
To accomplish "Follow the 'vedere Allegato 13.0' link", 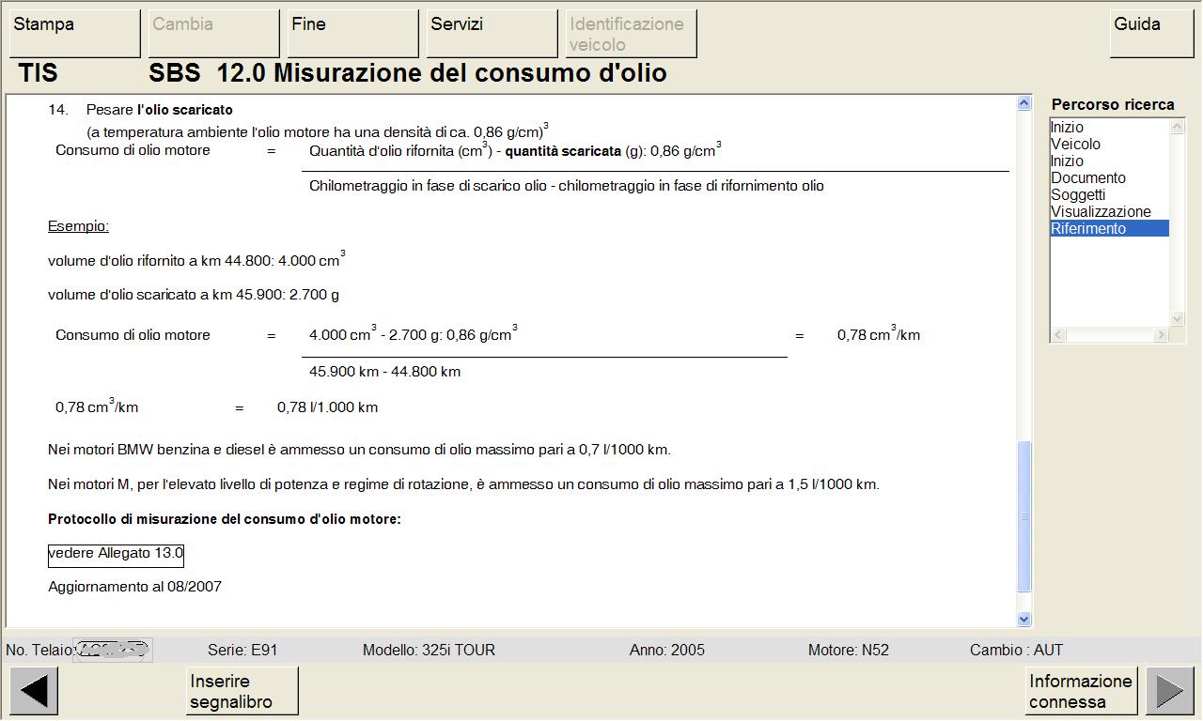I will pos(116,554).
